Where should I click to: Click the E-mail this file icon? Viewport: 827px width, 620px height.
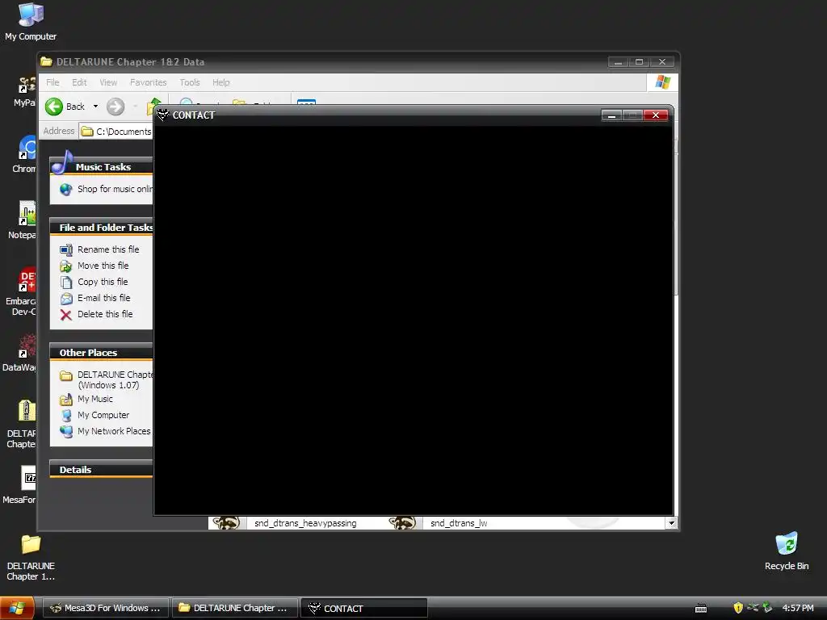point(66,299)
